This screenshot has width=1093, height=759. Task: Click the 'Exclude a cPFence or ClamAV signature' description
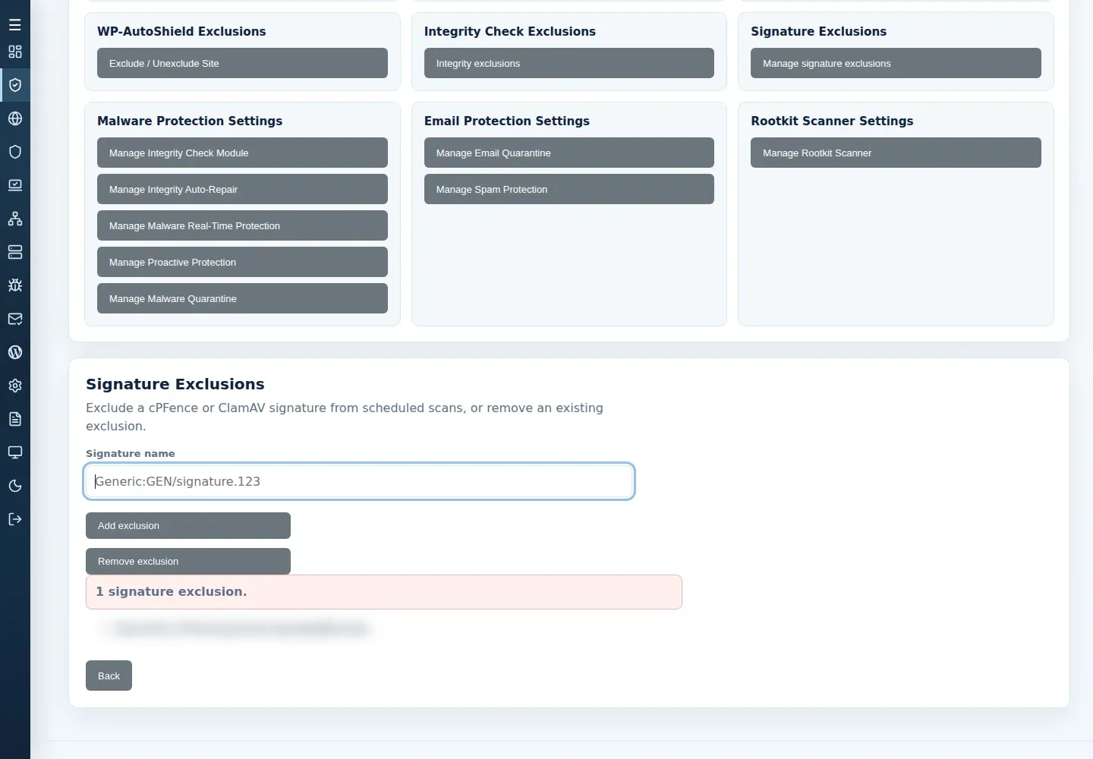[345, 417]
